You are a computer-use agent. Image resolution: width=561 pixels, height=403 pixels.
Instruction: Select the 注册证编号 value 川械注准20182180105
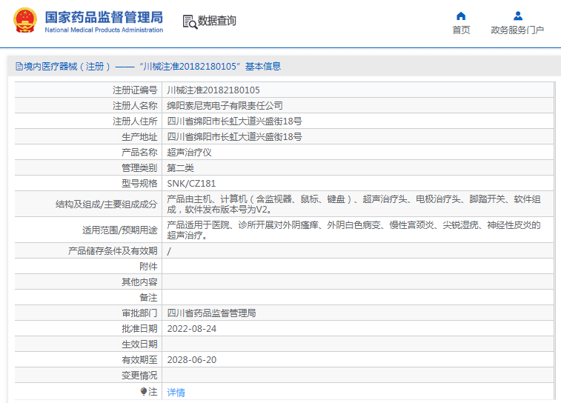(x=213, y=90)
